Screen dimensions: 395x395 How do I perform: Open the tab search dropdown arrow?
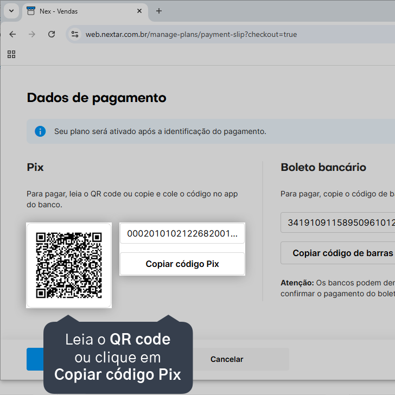[x=11, y=11]
